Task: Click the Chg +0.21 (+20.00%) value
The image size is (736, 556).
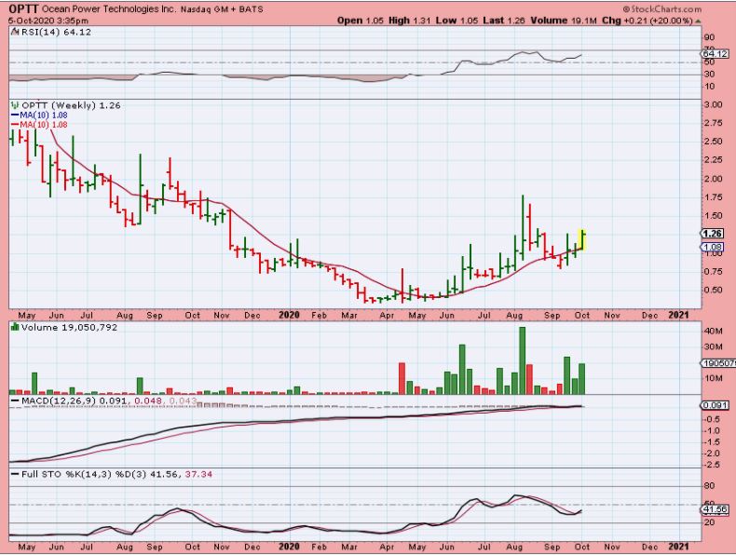Action: (x=647, y=20)
